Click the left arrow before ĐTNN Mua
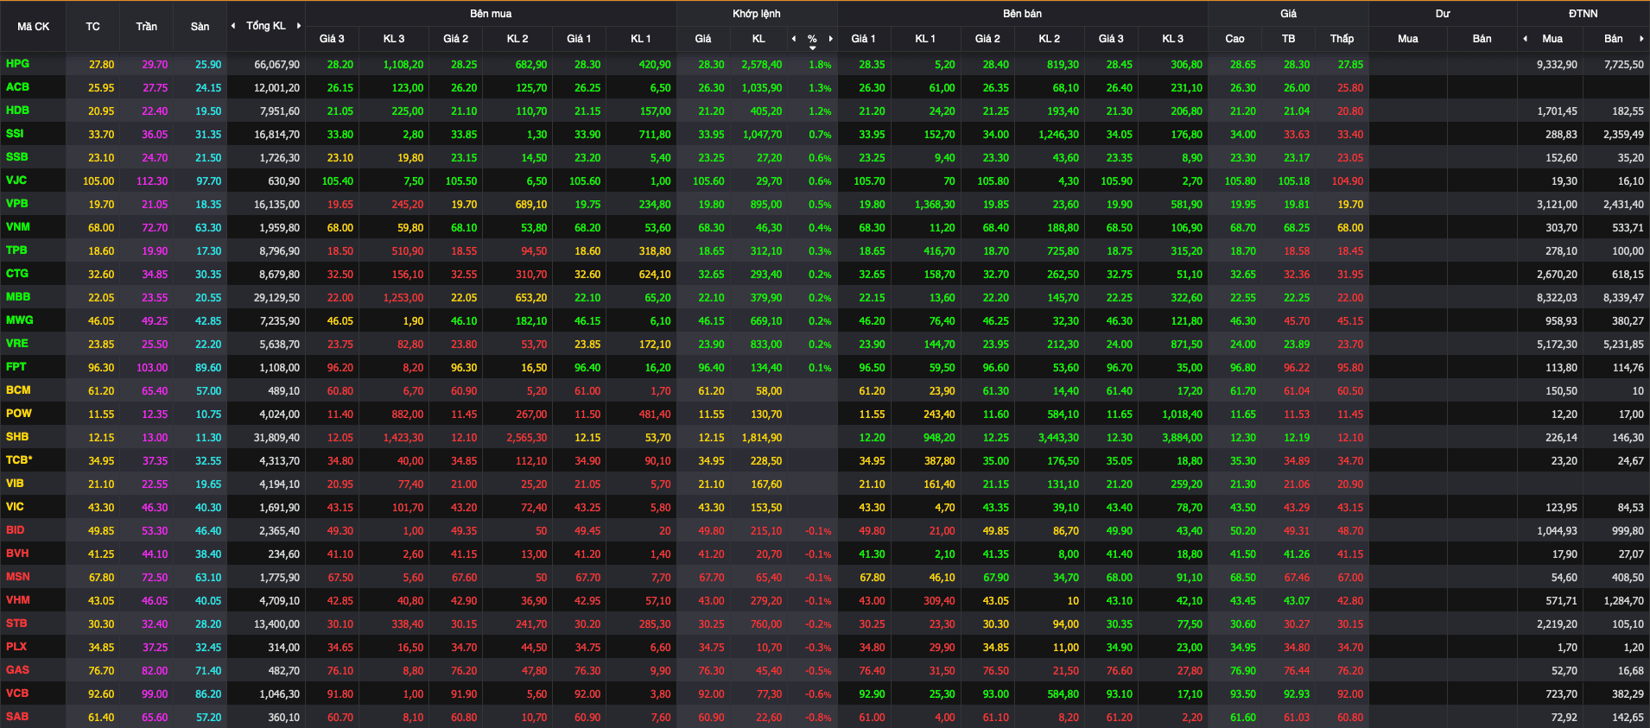Image resolution: width=1650 pixels, height=728 pixels. pyautogui.click(x=1525, y=39)
